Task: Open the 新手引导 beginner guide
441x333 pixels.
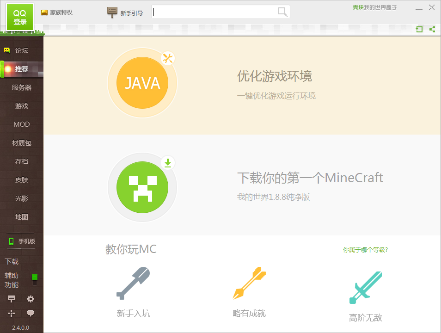Action: [x=132, y=13]
